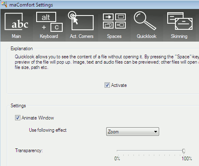Click the 100% slider label
Viewport: 199px width, 166px height.
coord(187,159)
